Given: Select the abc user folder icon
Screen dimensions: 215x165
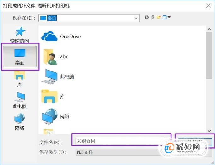Looking at the screenshot, I should 50,57.
